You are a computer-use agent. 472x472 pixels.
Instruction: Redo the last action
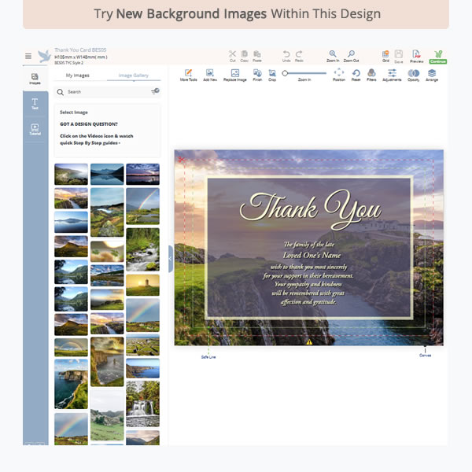click(299, 56)
